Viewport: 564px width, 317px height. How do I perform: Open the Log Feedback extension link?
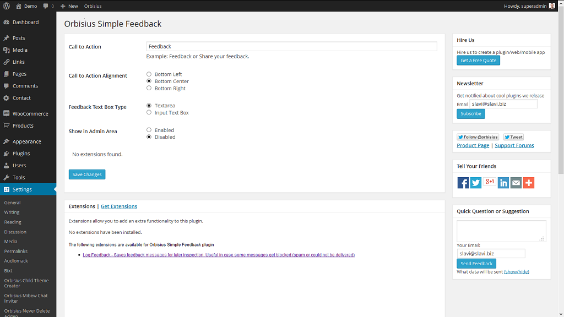219,255
